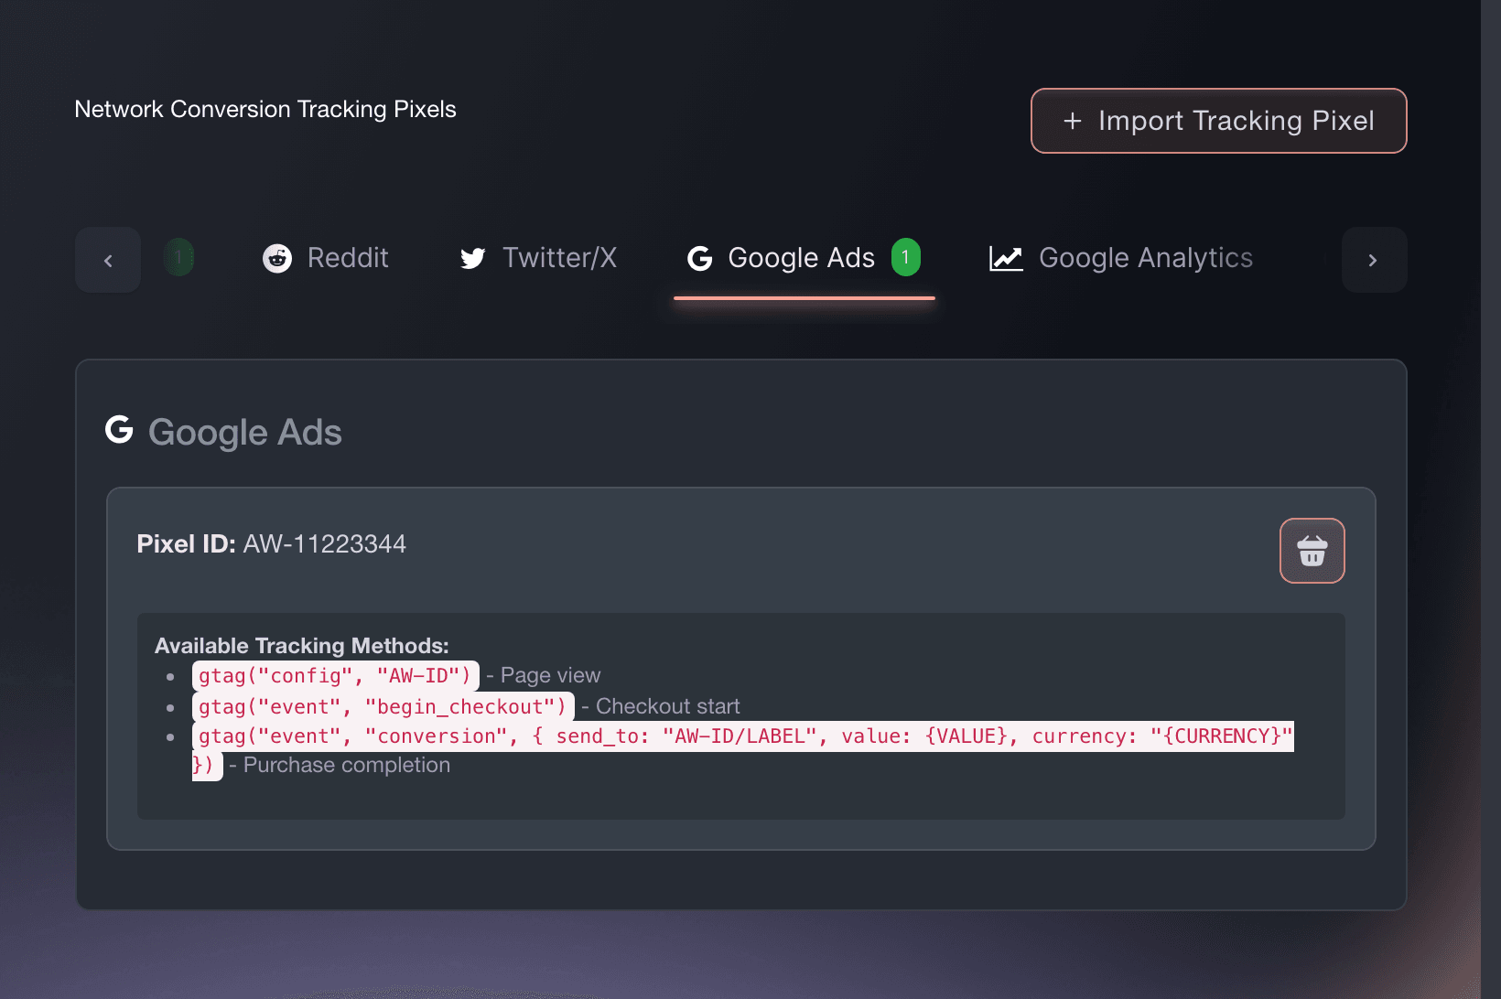Click the Google Ads panel heading text
This screenshot has width=1501, height=999.
point(245,432)
